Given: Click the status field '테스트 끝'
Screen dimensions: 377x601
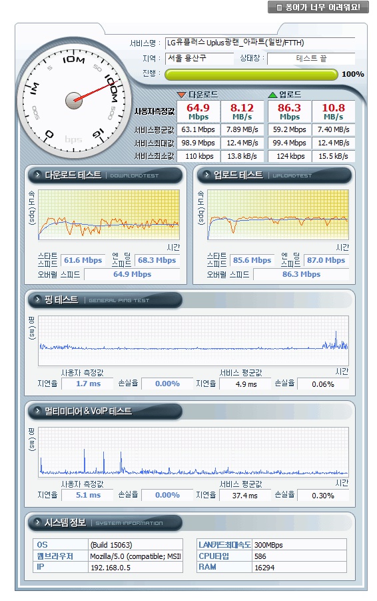Looking at the screenshot, I should pyautogui.click(x=311, y=59).
